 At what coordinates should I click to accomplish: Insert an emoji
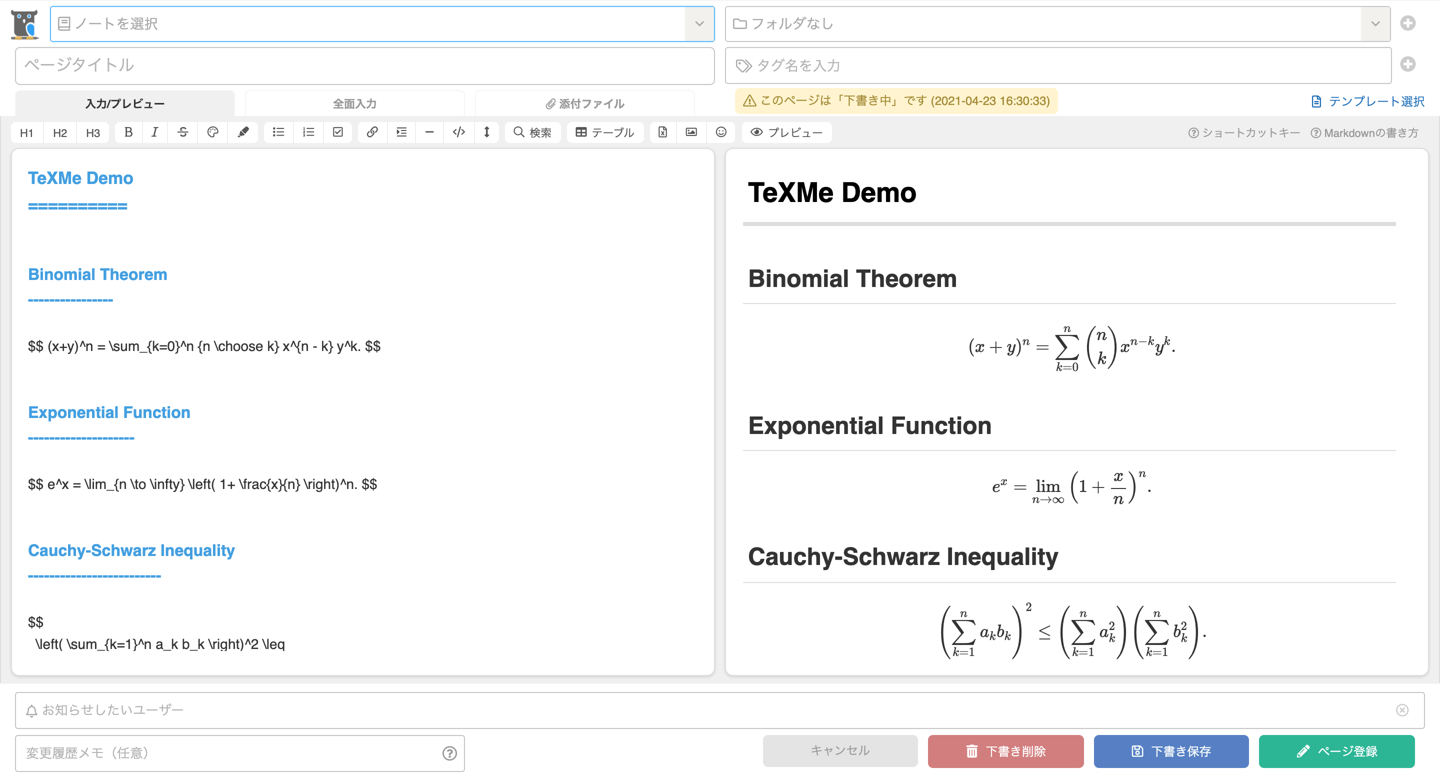pos(720,132)
